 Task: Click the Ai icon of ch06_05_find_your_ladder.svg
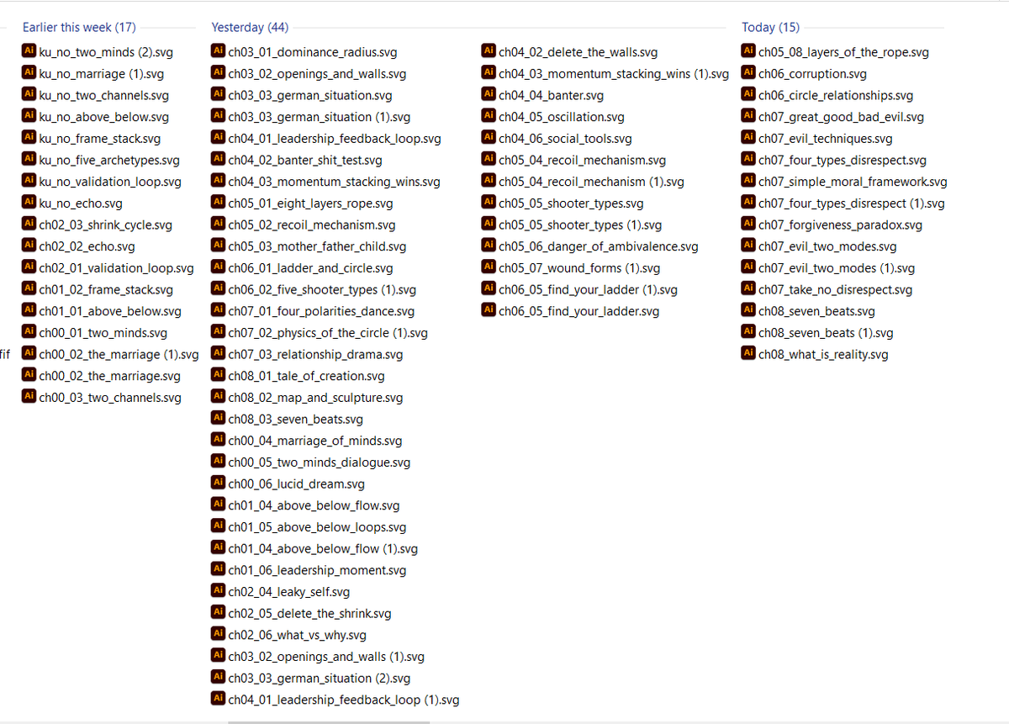coord(489,311)
